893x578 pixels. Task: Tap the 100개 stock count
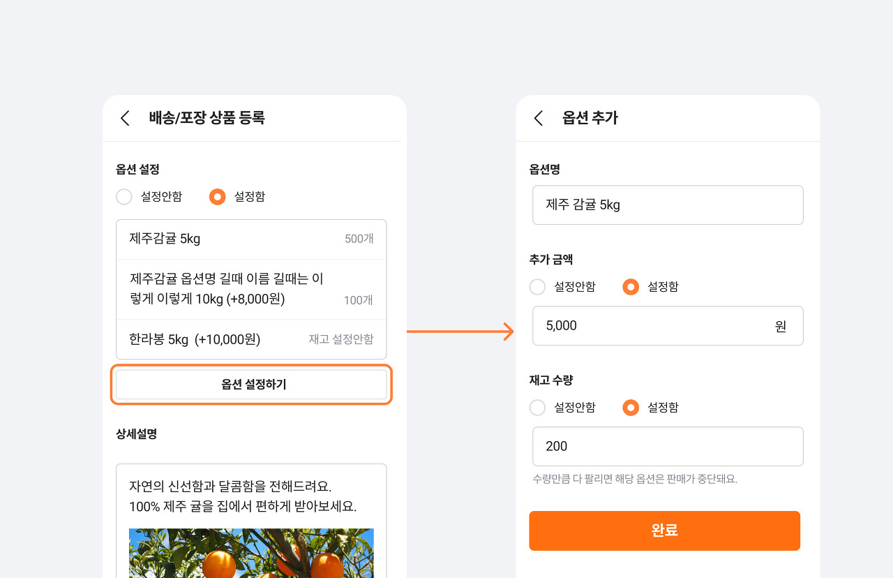click(x=359, y=300)
